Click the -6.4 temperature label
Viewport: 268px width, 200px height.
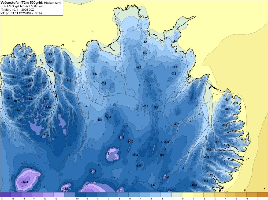227,99
